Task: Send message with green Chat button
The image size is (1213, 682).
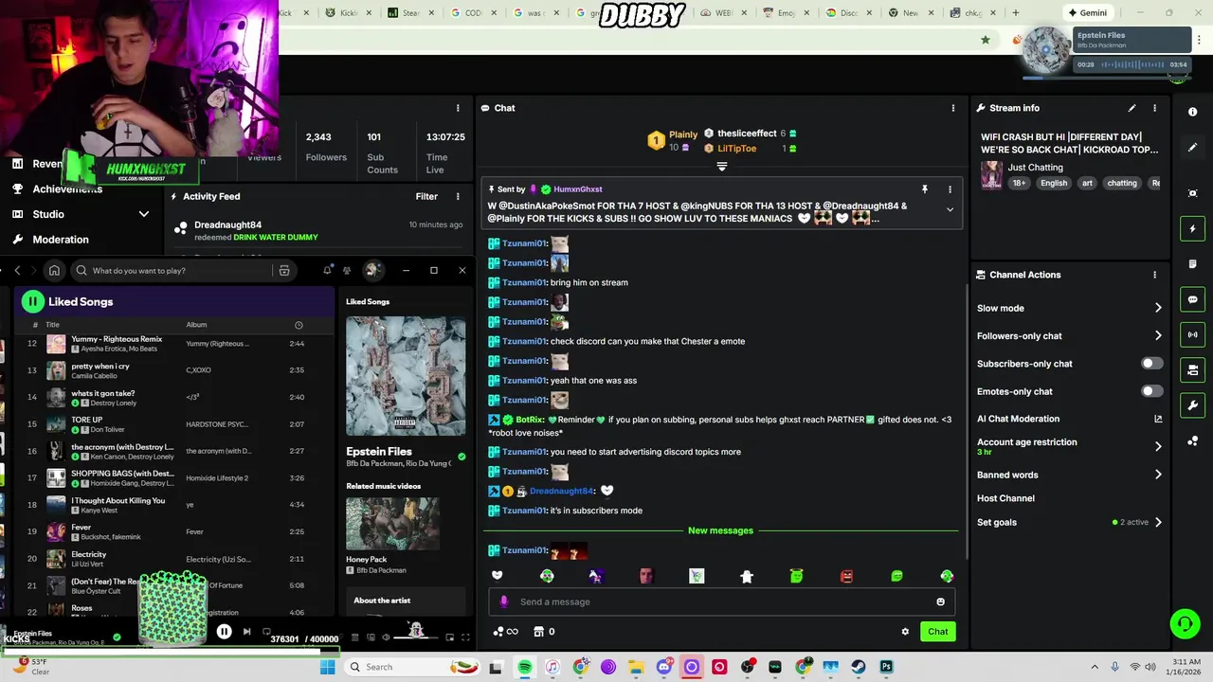Action: click(x=937, y=632)
